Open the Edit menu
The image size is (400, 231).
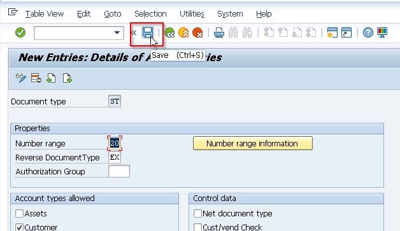83,14
